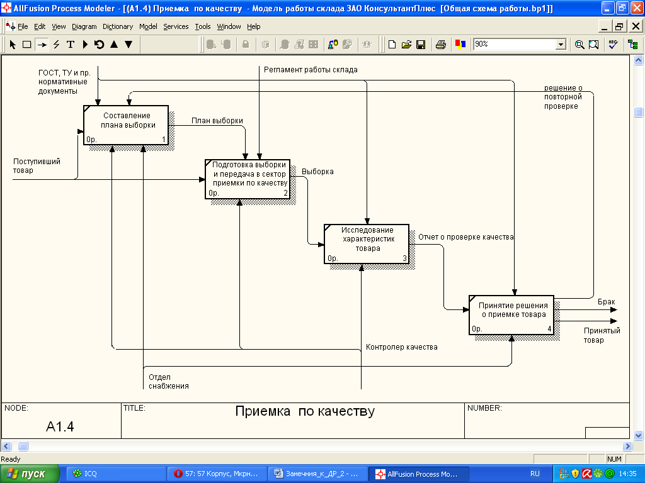The height and width of the screenshot is (483, 645).
Task: Click the vertical scrollbar down arrow
Action: pos(638,435)
